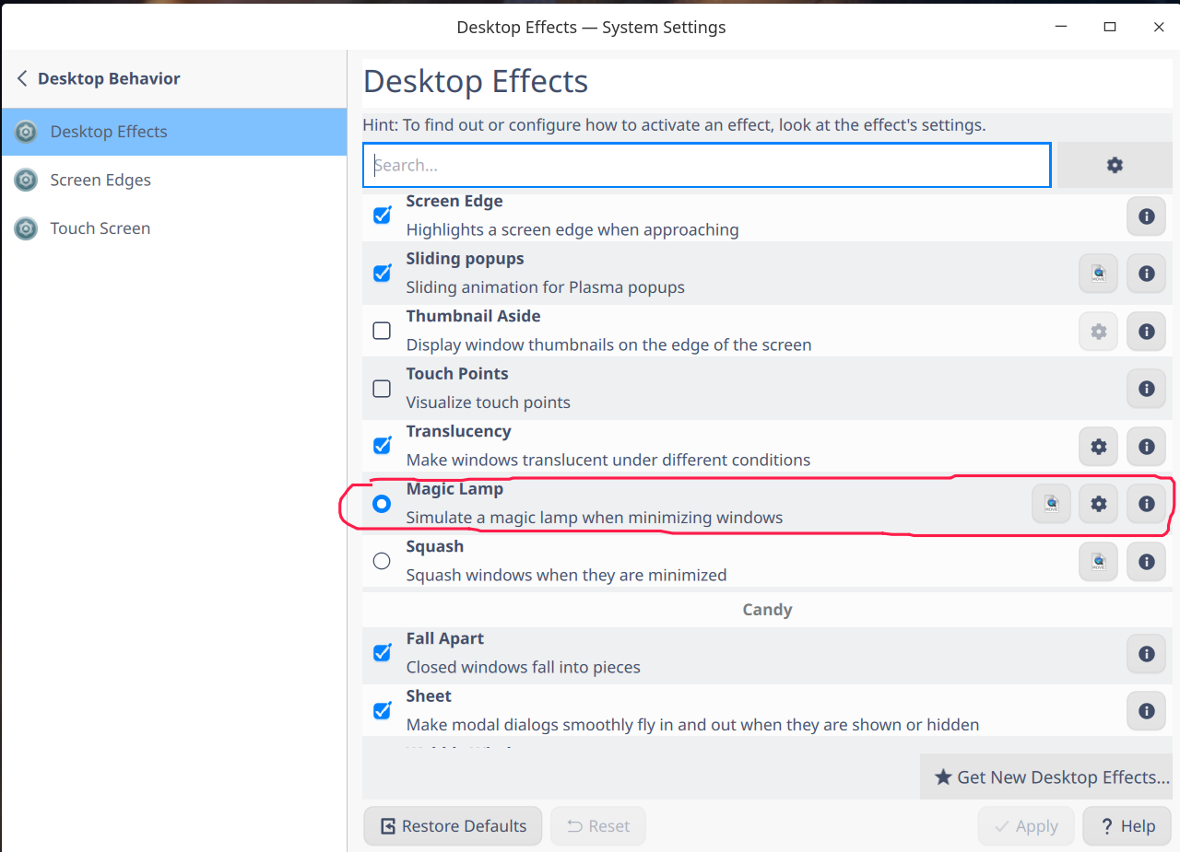The image size is (1180, 852).
Task: Click the "Sheet" effect name
Action: (429, 696)
